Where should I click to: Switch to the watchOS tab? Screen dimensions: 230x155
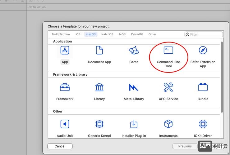point(107,34)
